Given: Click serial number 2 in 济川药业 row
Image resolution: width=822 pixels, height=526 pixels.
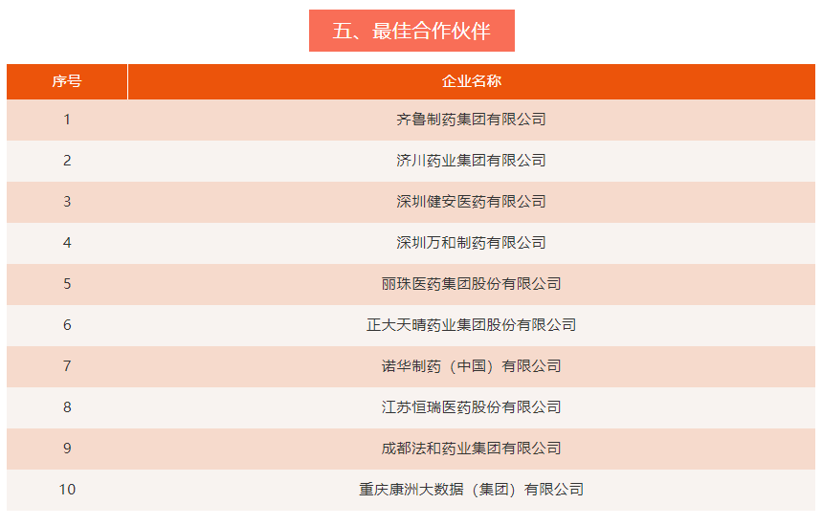Looking at the screenshot, I should click(67, 161).
